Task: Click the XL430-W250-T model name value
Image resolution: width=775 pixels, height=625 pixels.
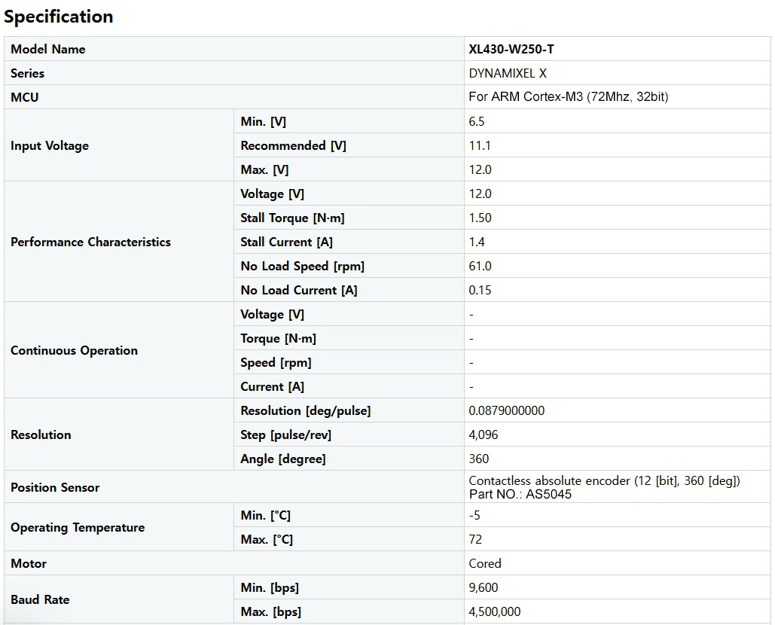Action: (511, 49)
